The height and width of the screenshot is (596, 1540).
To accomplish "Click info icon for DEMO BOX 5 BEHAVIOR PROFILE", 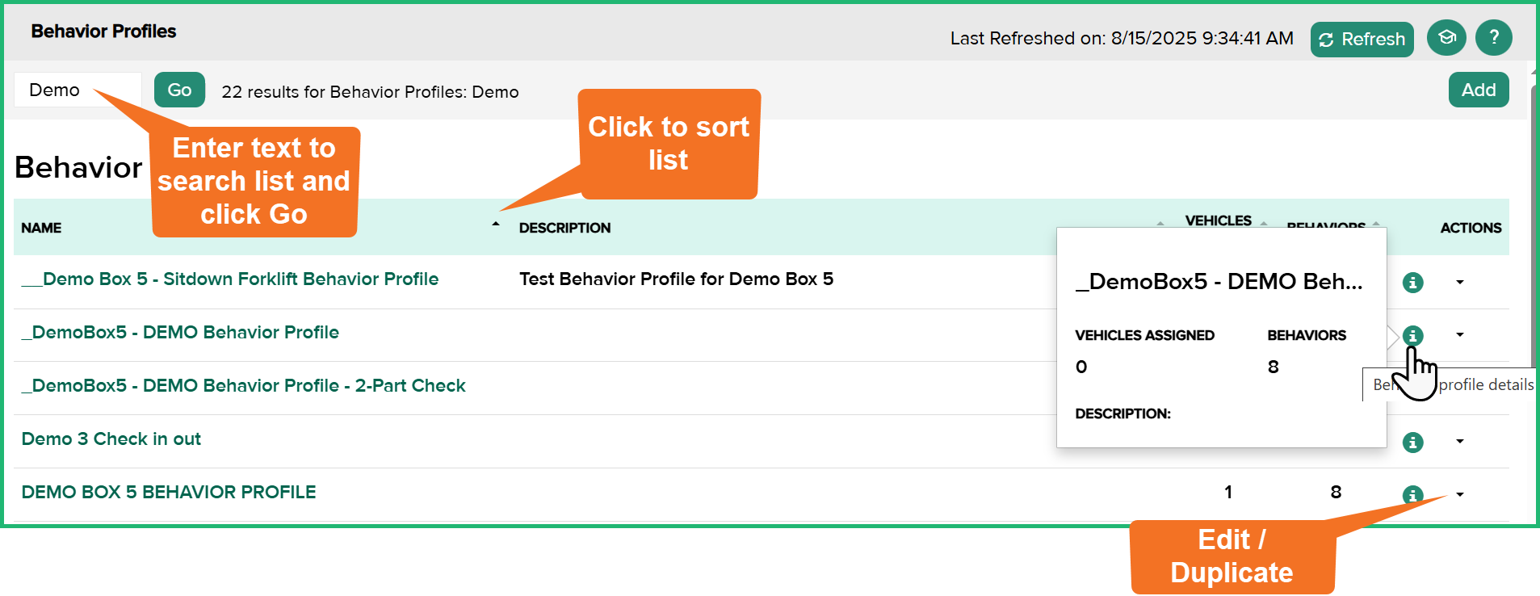I will (1413, 493).
